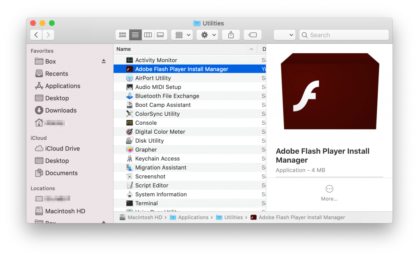Select Migration Assistant in the list
This screenshot has height=258, width=419.
point(190,168)
